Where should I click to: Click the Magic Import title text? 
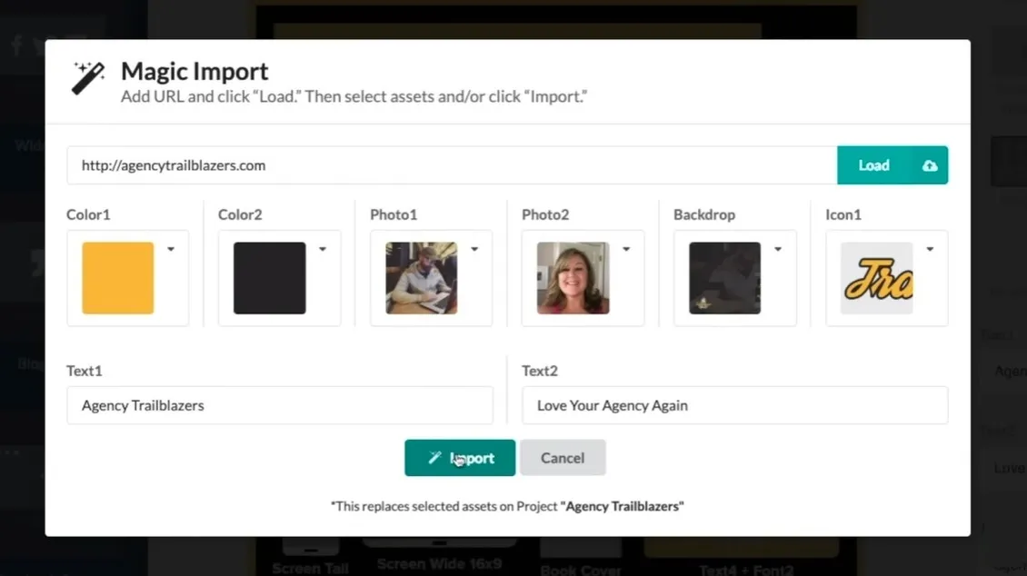(x=194, y=71)
